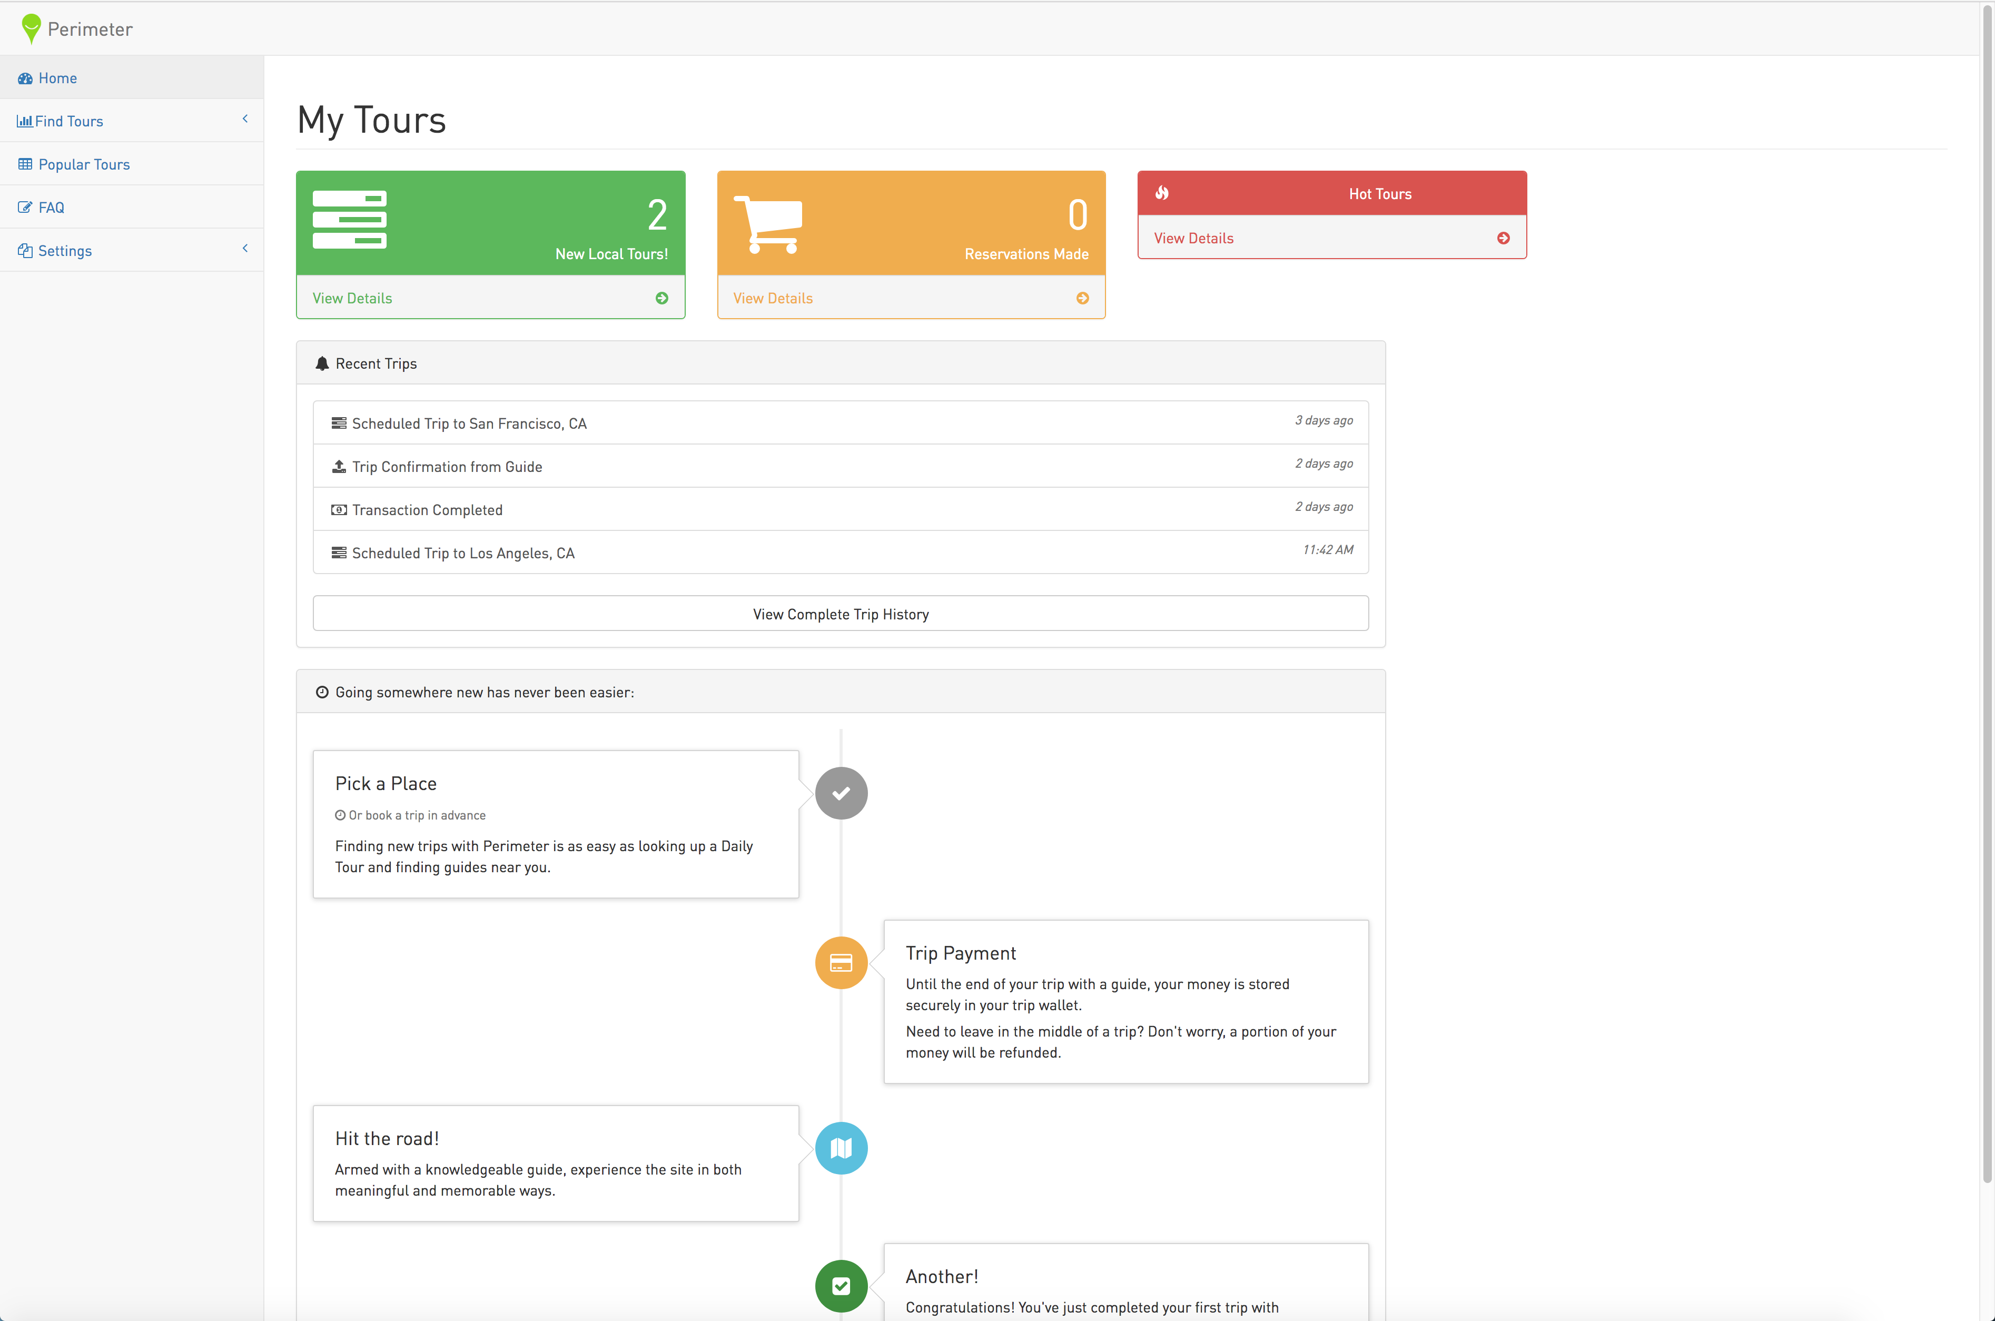1995x1321 pixels.
Task: Click View Details on the New Local Tours card
Action: point(352,298)
